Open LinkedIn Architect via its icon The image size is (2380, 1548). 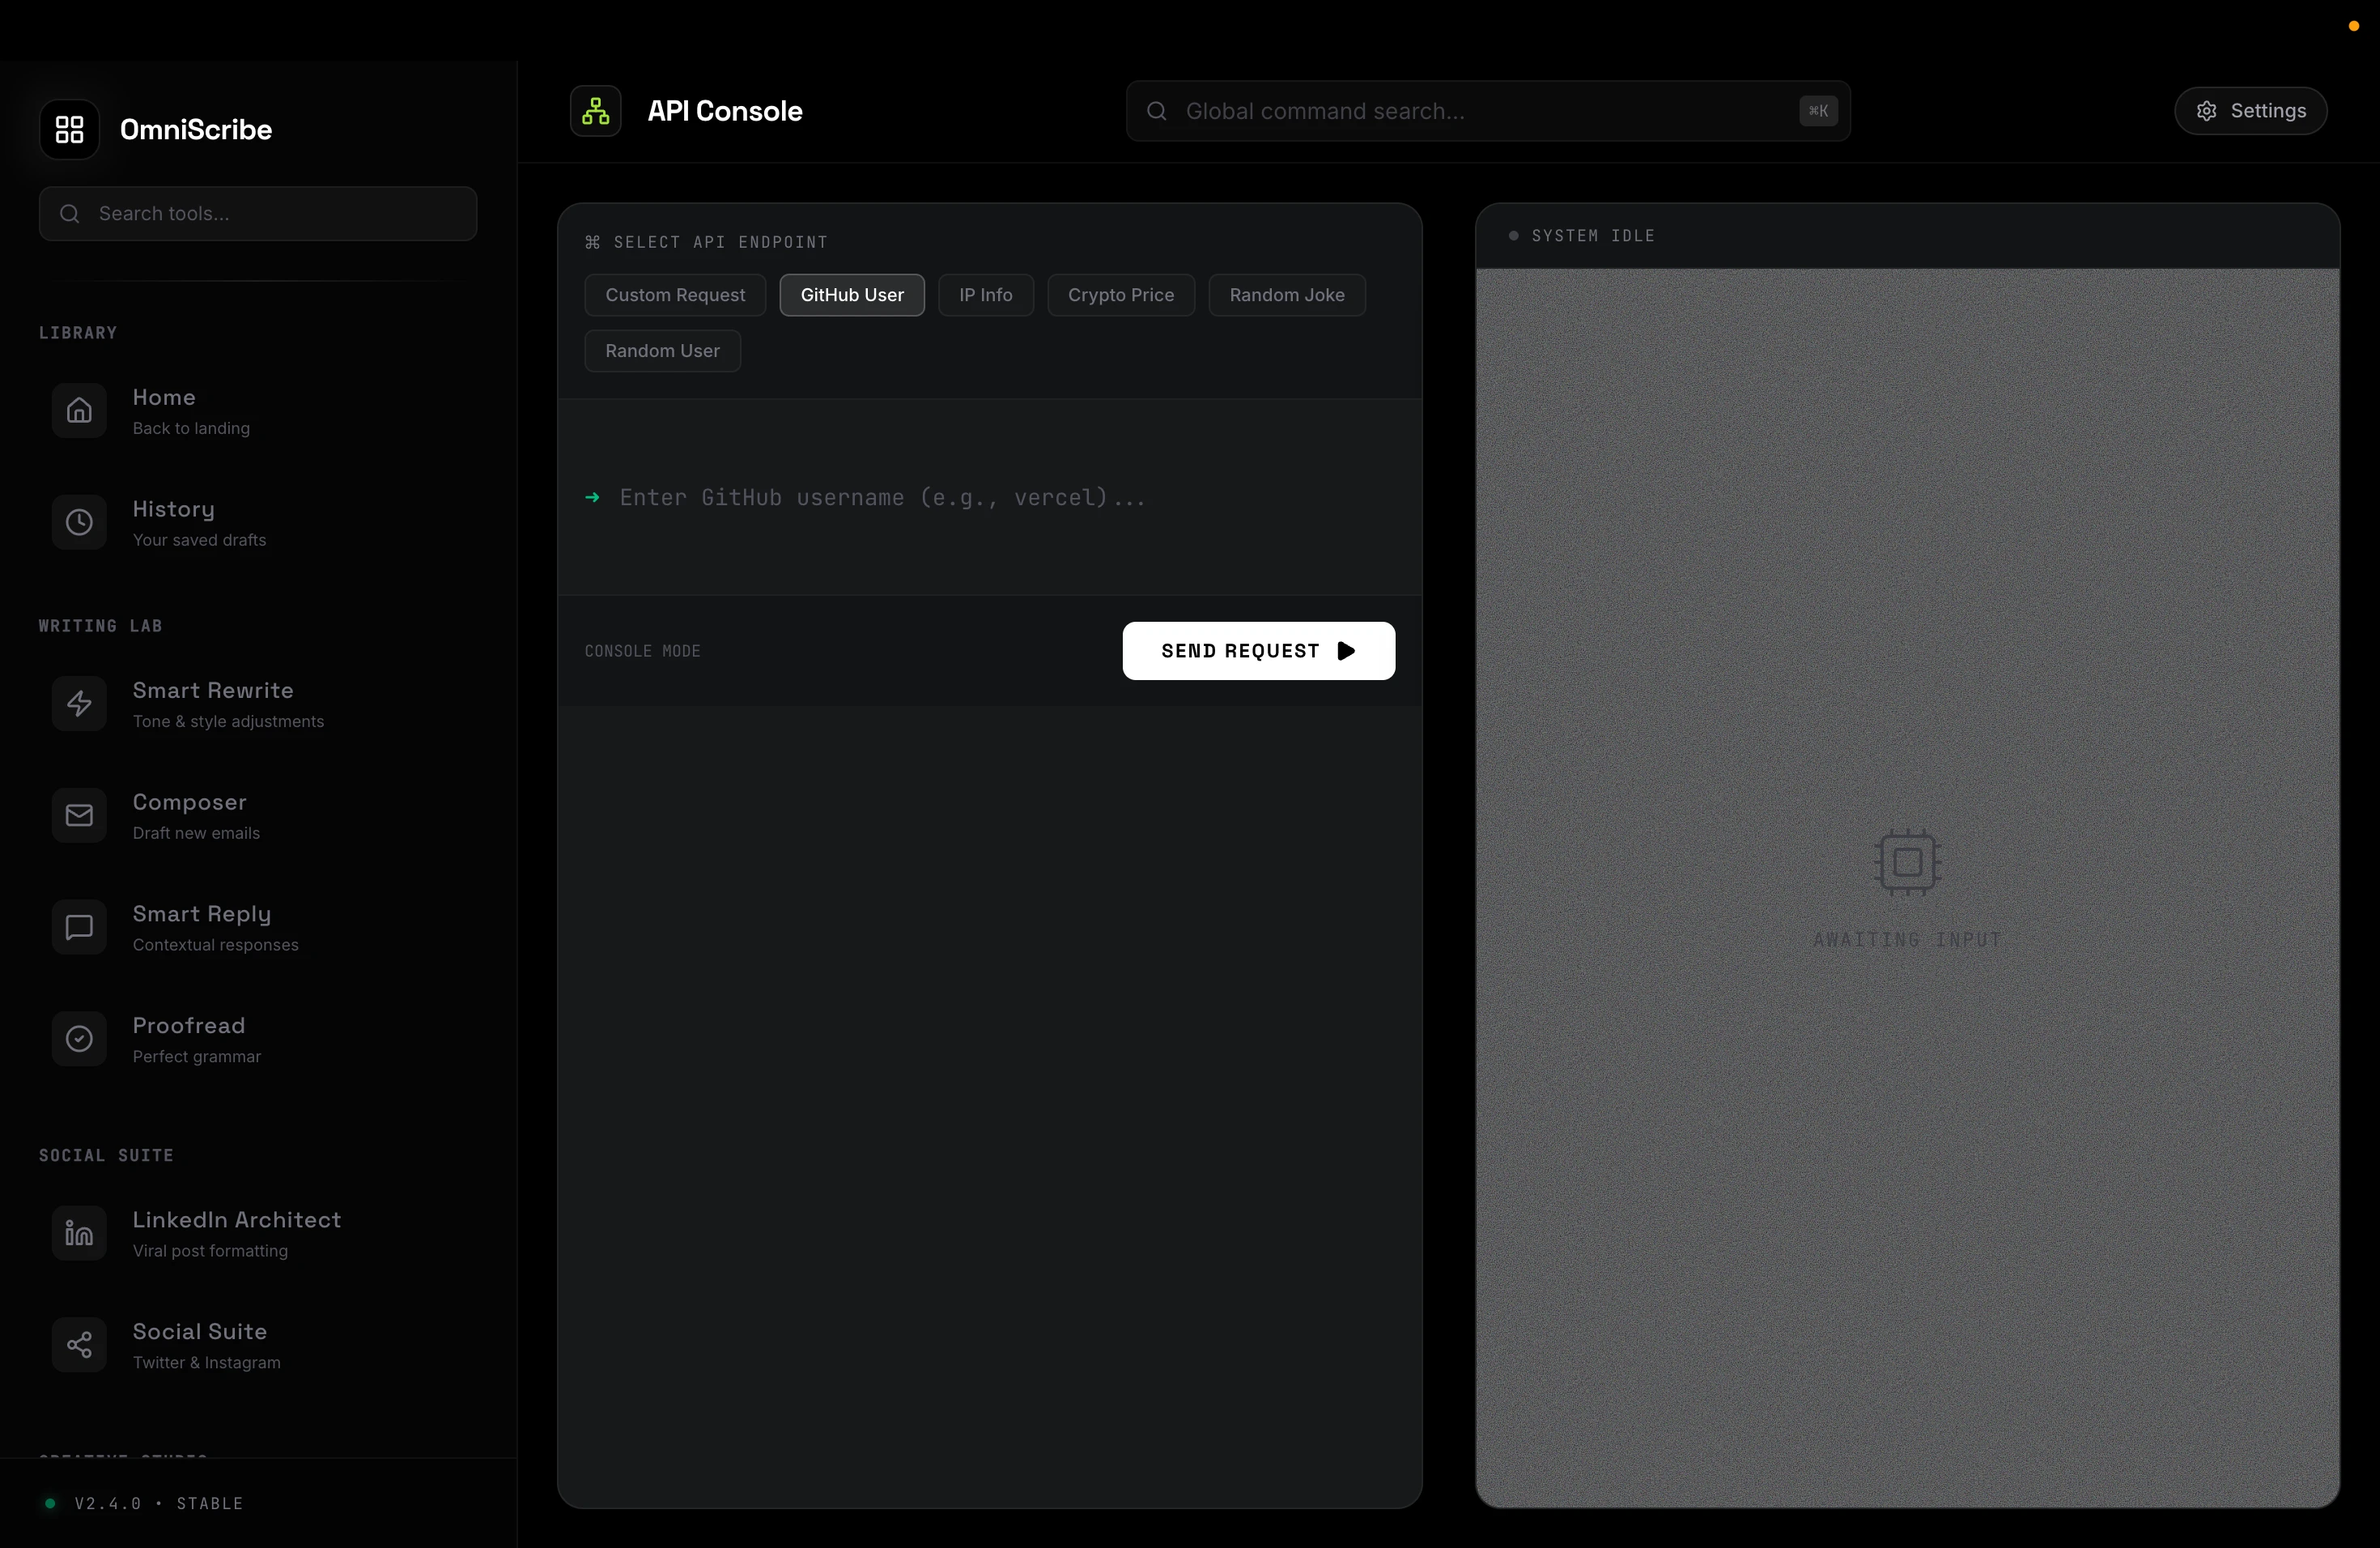click(x=79, y=1233)
